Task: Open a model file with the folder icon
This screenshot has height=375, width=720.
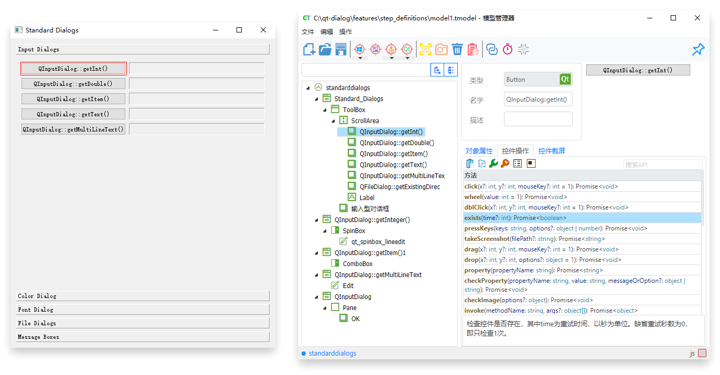Action: 325,49
